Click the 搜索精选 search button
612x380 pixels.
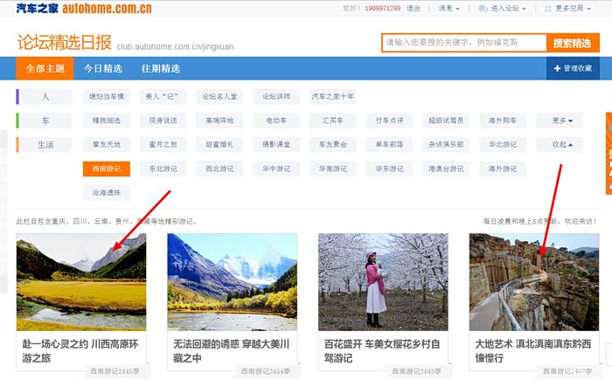(572, 43)
